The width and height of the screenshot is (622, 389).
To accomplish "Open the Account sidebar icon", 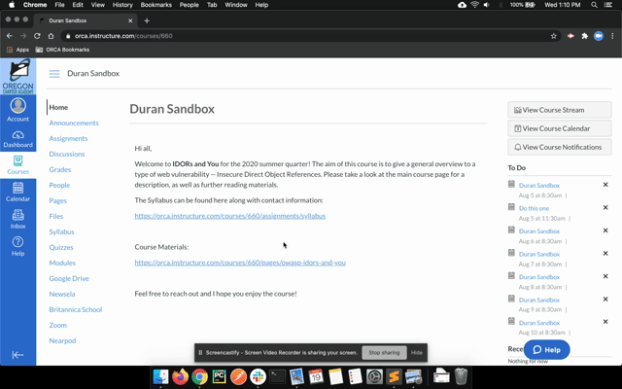I will click(17, 110).
